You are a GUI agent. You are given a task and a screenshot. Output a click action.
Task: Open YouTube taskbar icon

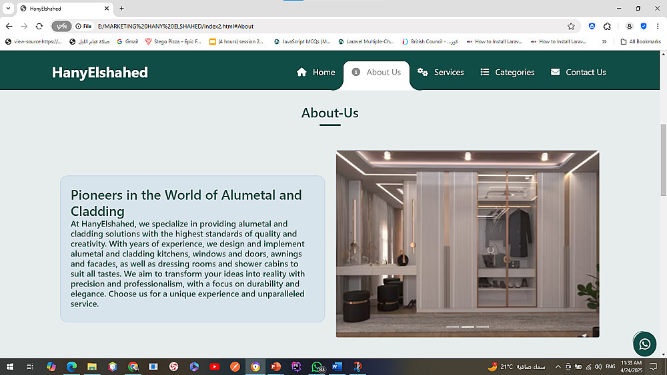coord(214,366)
